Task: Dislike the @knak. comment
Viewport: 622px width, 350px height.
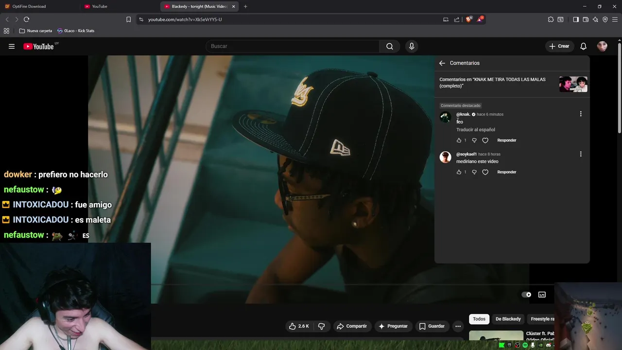Action: pyautogui.click(x=474, y=140)
